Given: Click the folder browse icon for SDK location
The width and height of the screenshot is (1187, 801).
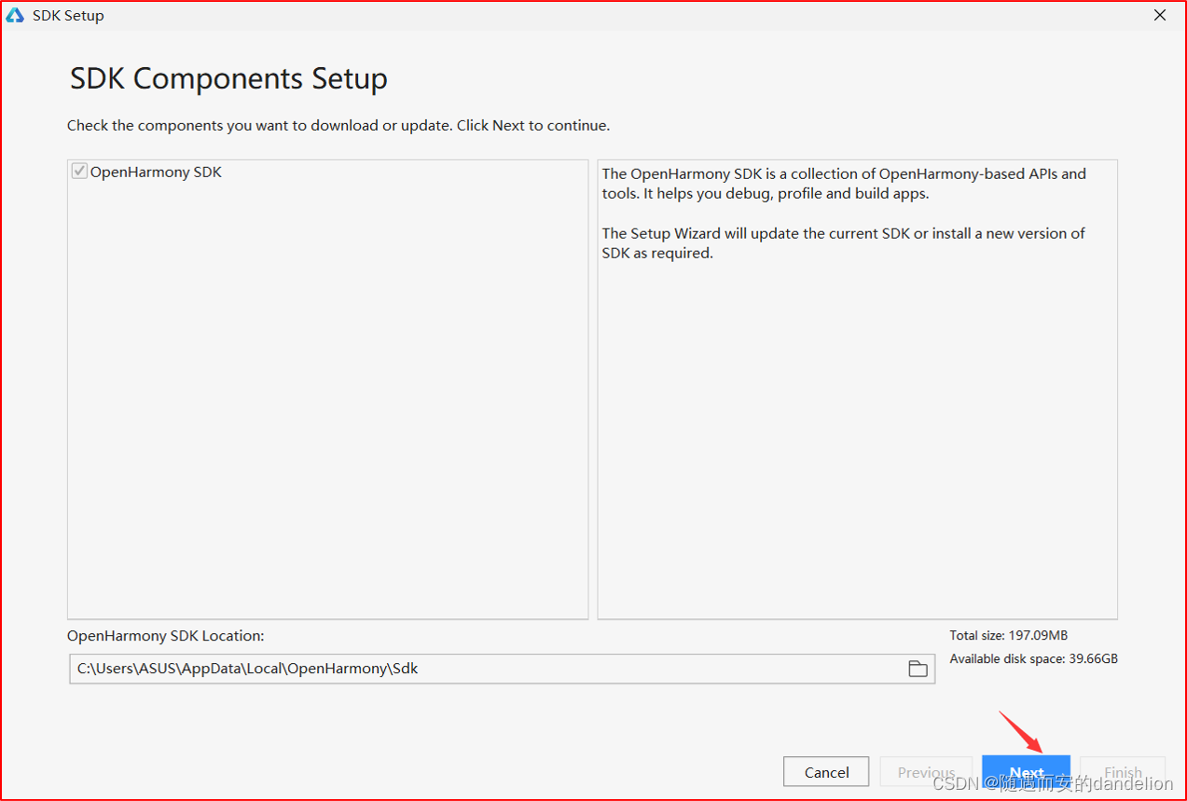Looking at the screenshot, I should point(918,669).
